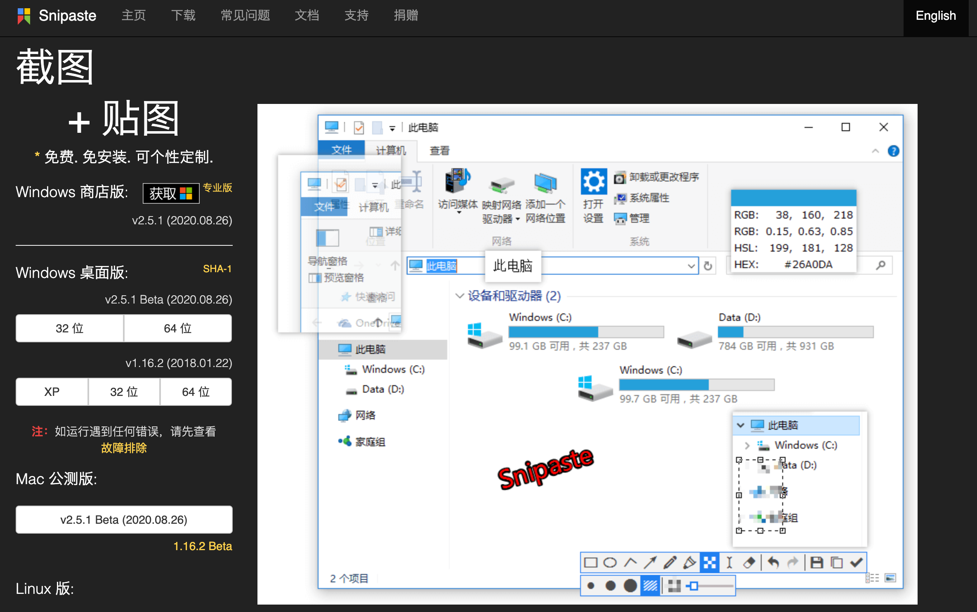This screenshot has height=612, width=977.
Task: Click the checkmark finish icon
Action: (x=857, y=563)
